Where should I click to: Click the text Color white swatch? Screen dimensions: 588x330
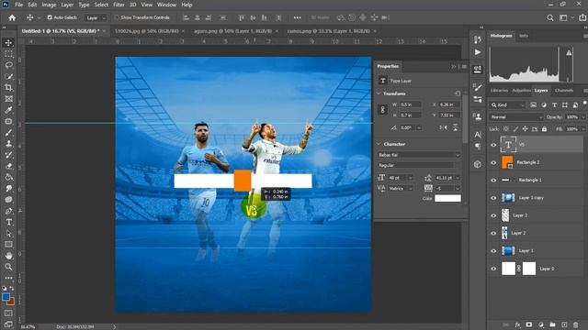pos(447,199)
